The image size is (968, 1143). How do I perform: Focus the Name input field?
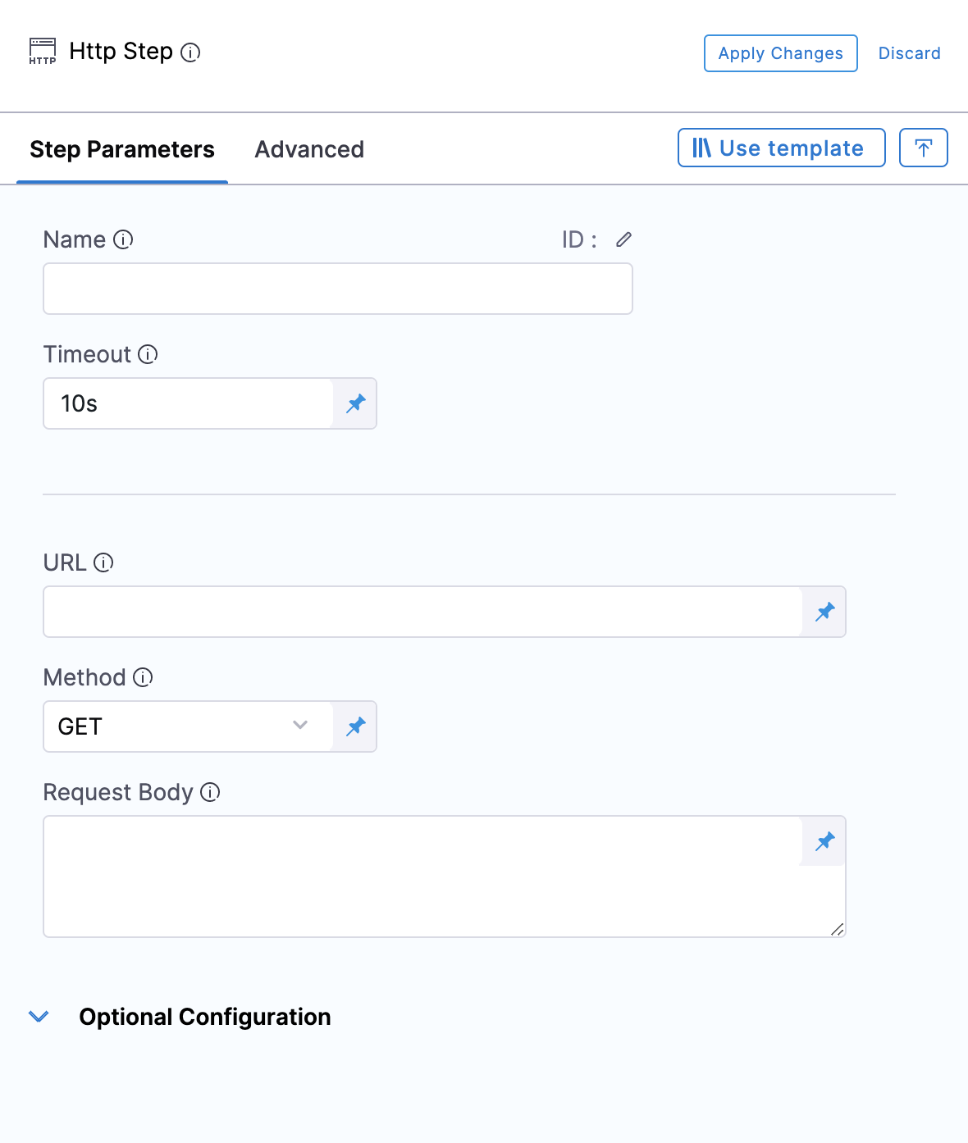(337, 289)
